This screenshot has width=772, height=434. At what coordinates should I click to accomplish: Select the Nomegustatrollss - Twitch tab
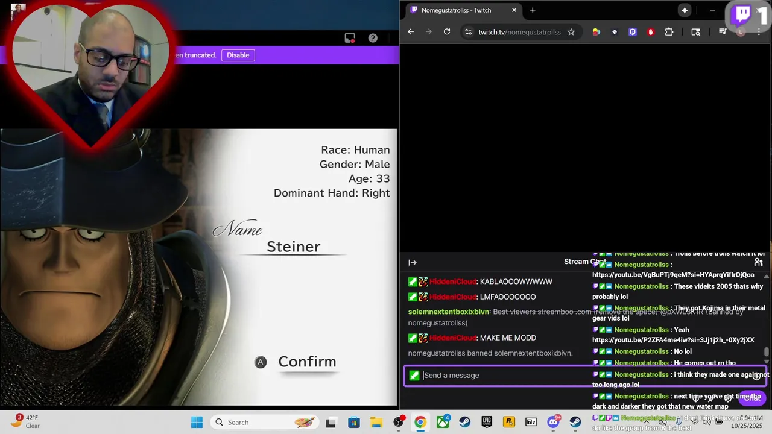[x=463, y=10]
